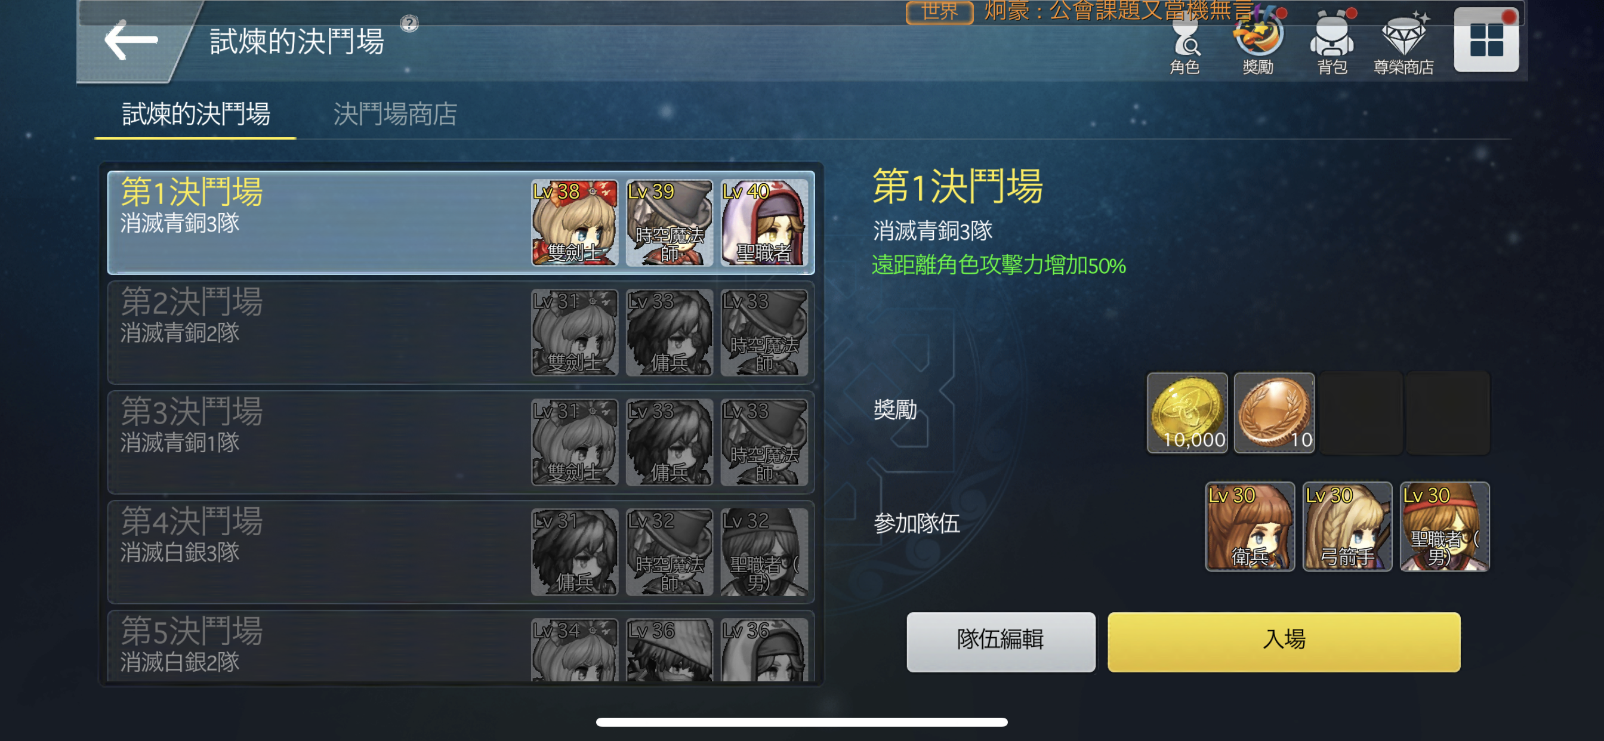Tap the bronze medal reward icon

[1274, 413]
